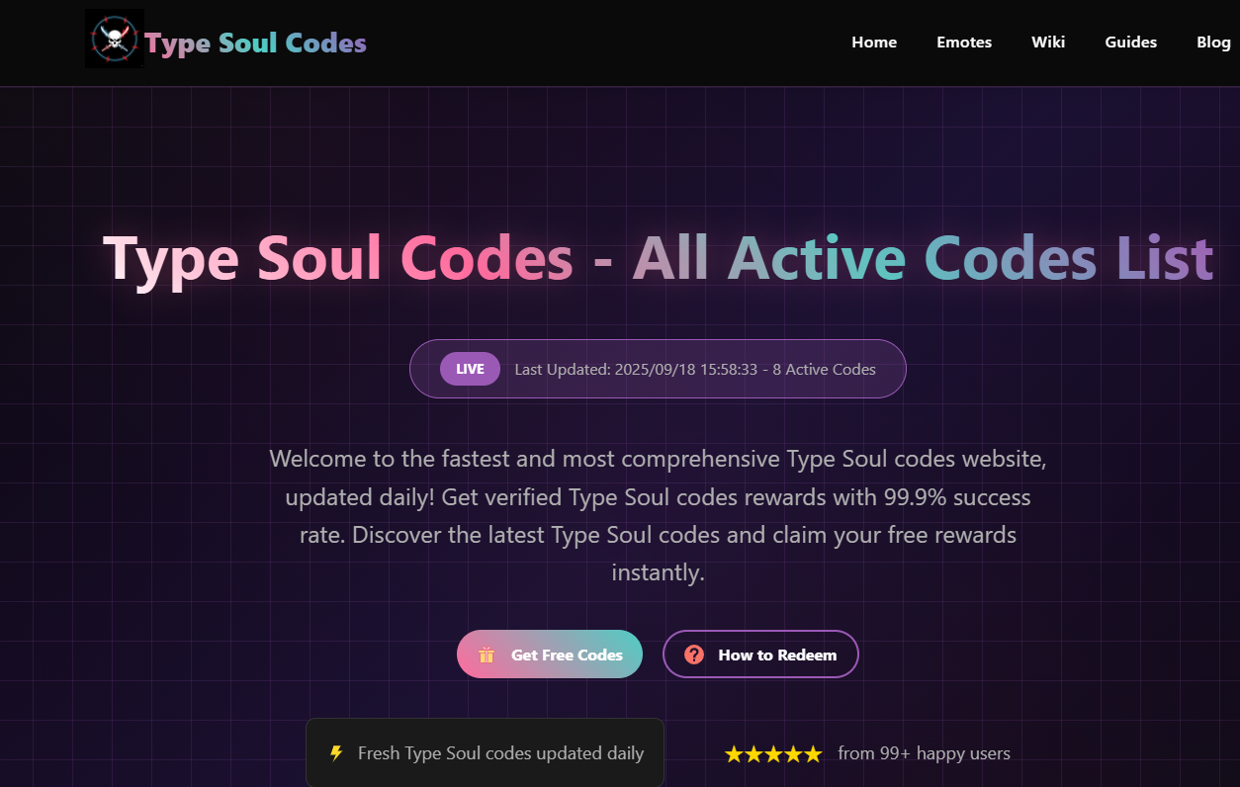Click the lightning bolt icon beside Fresh codes
This screenshot has width=1240, height=787.
pyautogui.click(x=337, y=753)
